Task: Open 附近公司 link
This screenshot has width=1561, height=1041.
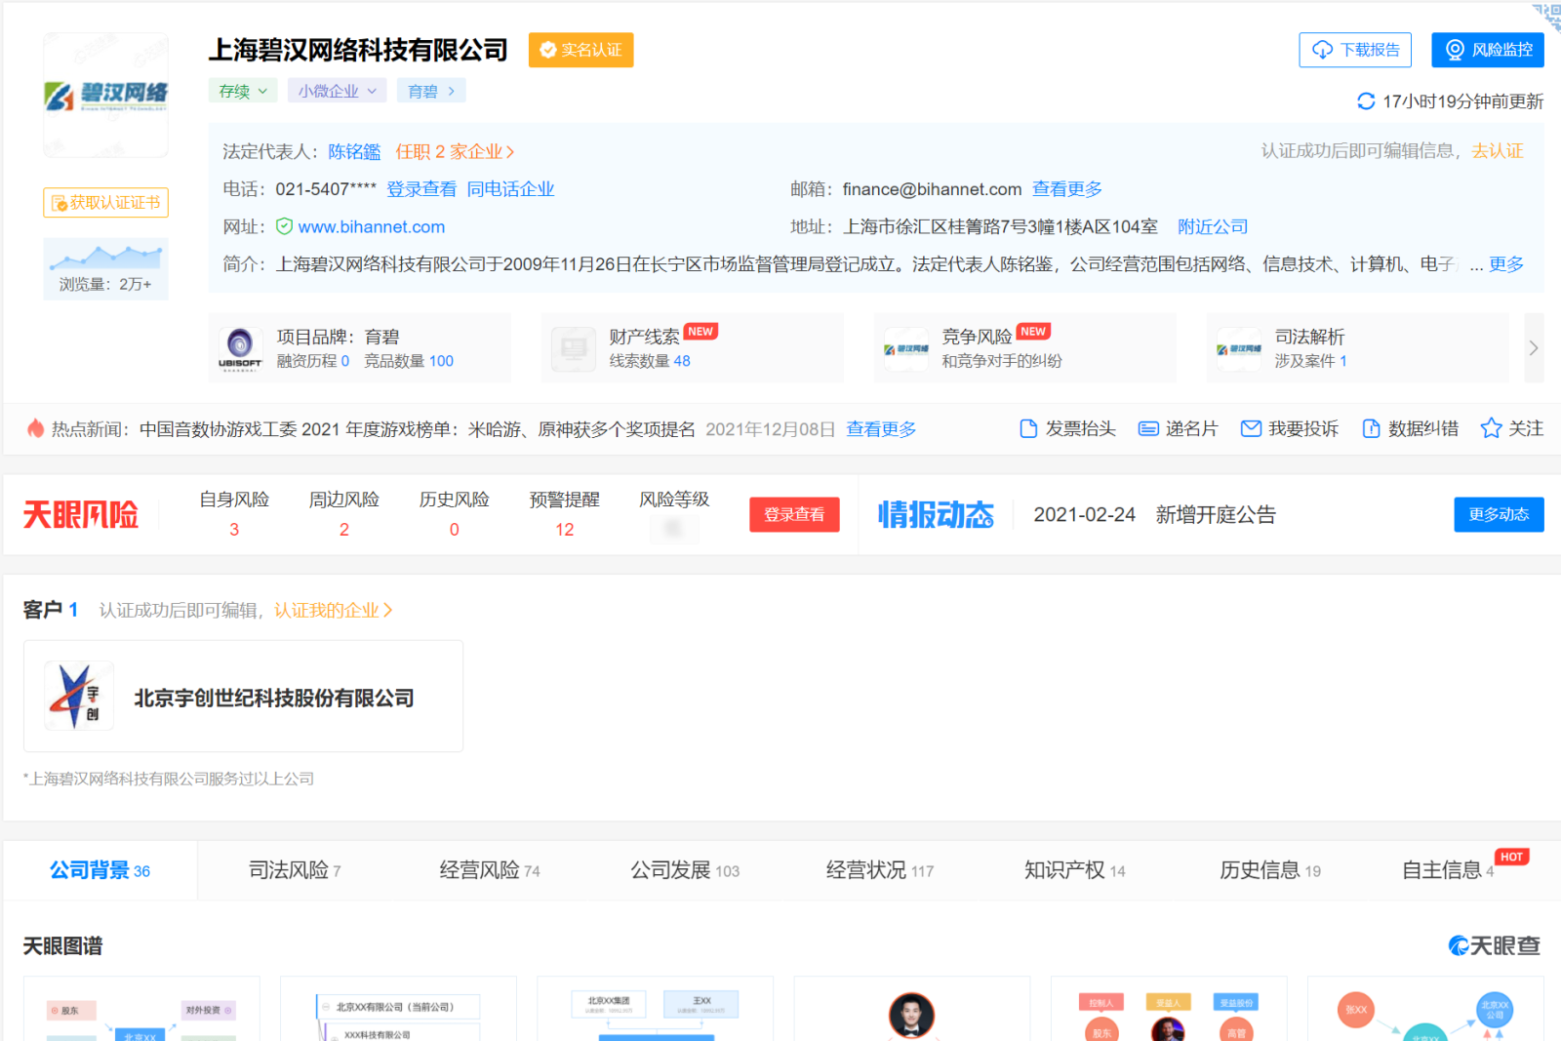Action: [x=1213, y=226]
